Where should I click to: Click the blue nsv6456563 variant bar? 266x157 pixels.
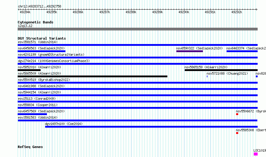(x=42, y=51)
